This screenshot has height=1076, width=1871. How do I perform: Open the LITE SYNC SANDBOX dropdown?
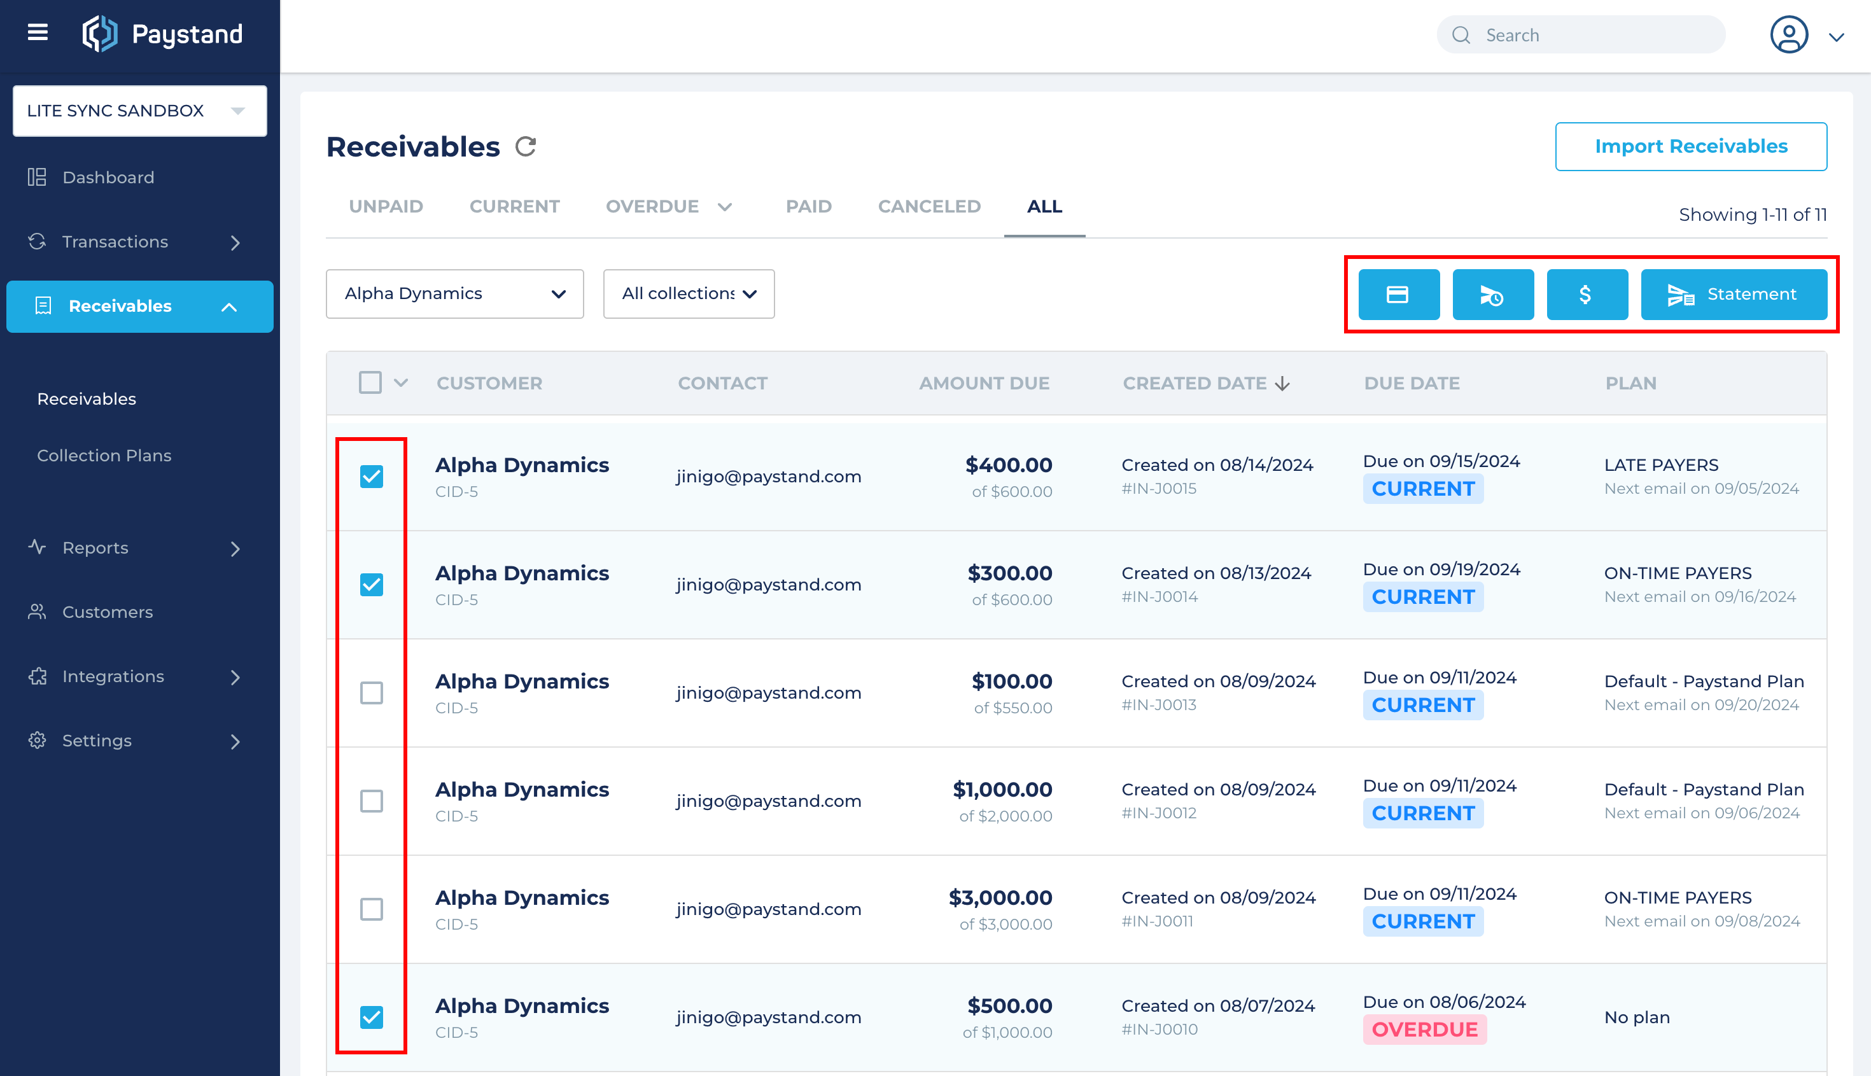coord(139,111)
